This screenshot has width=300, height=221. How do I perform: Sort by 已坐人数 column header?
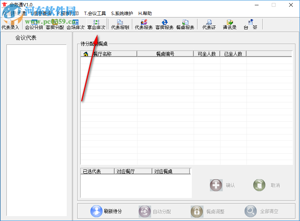[233, 54]
